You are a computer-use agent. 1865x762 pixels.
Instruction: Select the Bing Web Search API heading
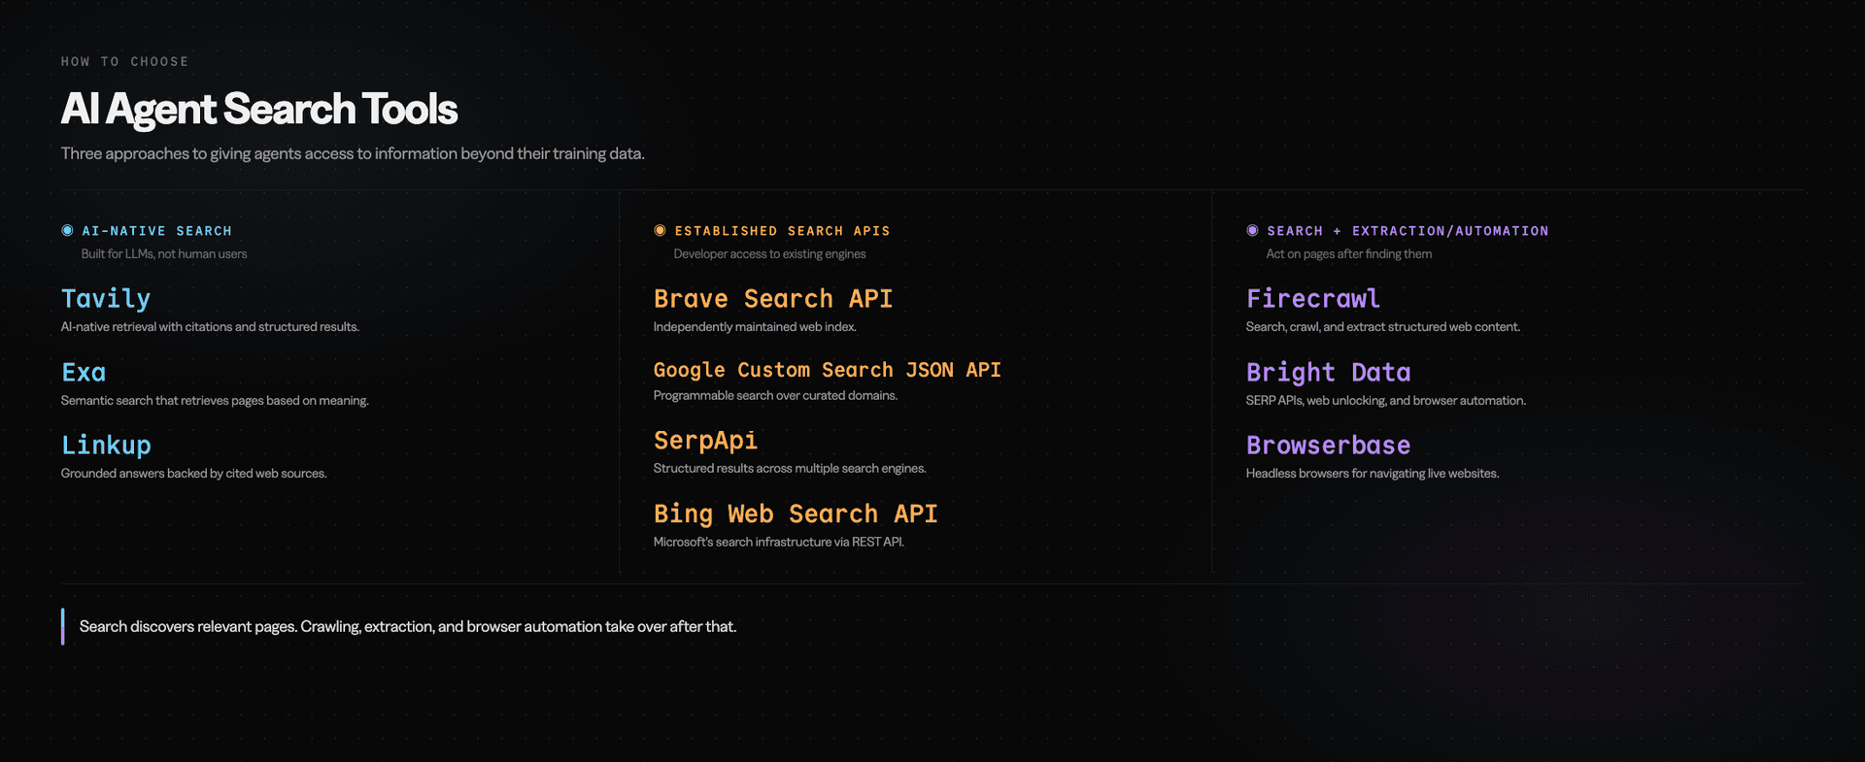pyautogui.click(x=796, y=514)
